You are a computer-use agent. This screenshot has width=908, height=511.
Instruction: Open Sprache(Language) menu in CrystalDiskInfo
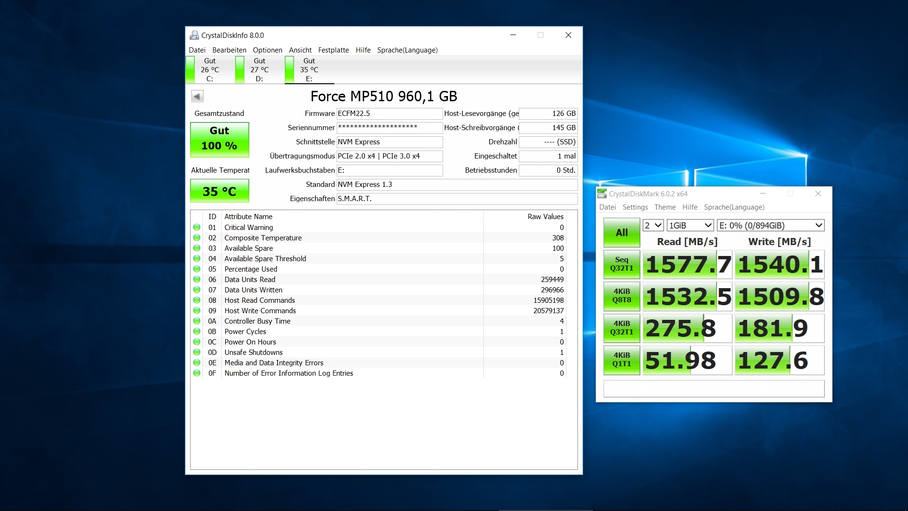click(x=408, y=50)
